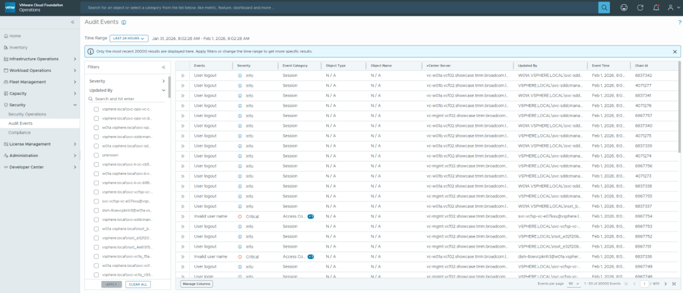Click the Clear All filters button

tap(138, 284)
